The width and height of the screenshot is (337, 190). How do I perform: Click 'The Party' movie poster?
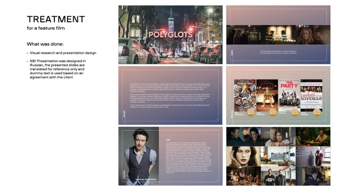(x=289, y=95)
